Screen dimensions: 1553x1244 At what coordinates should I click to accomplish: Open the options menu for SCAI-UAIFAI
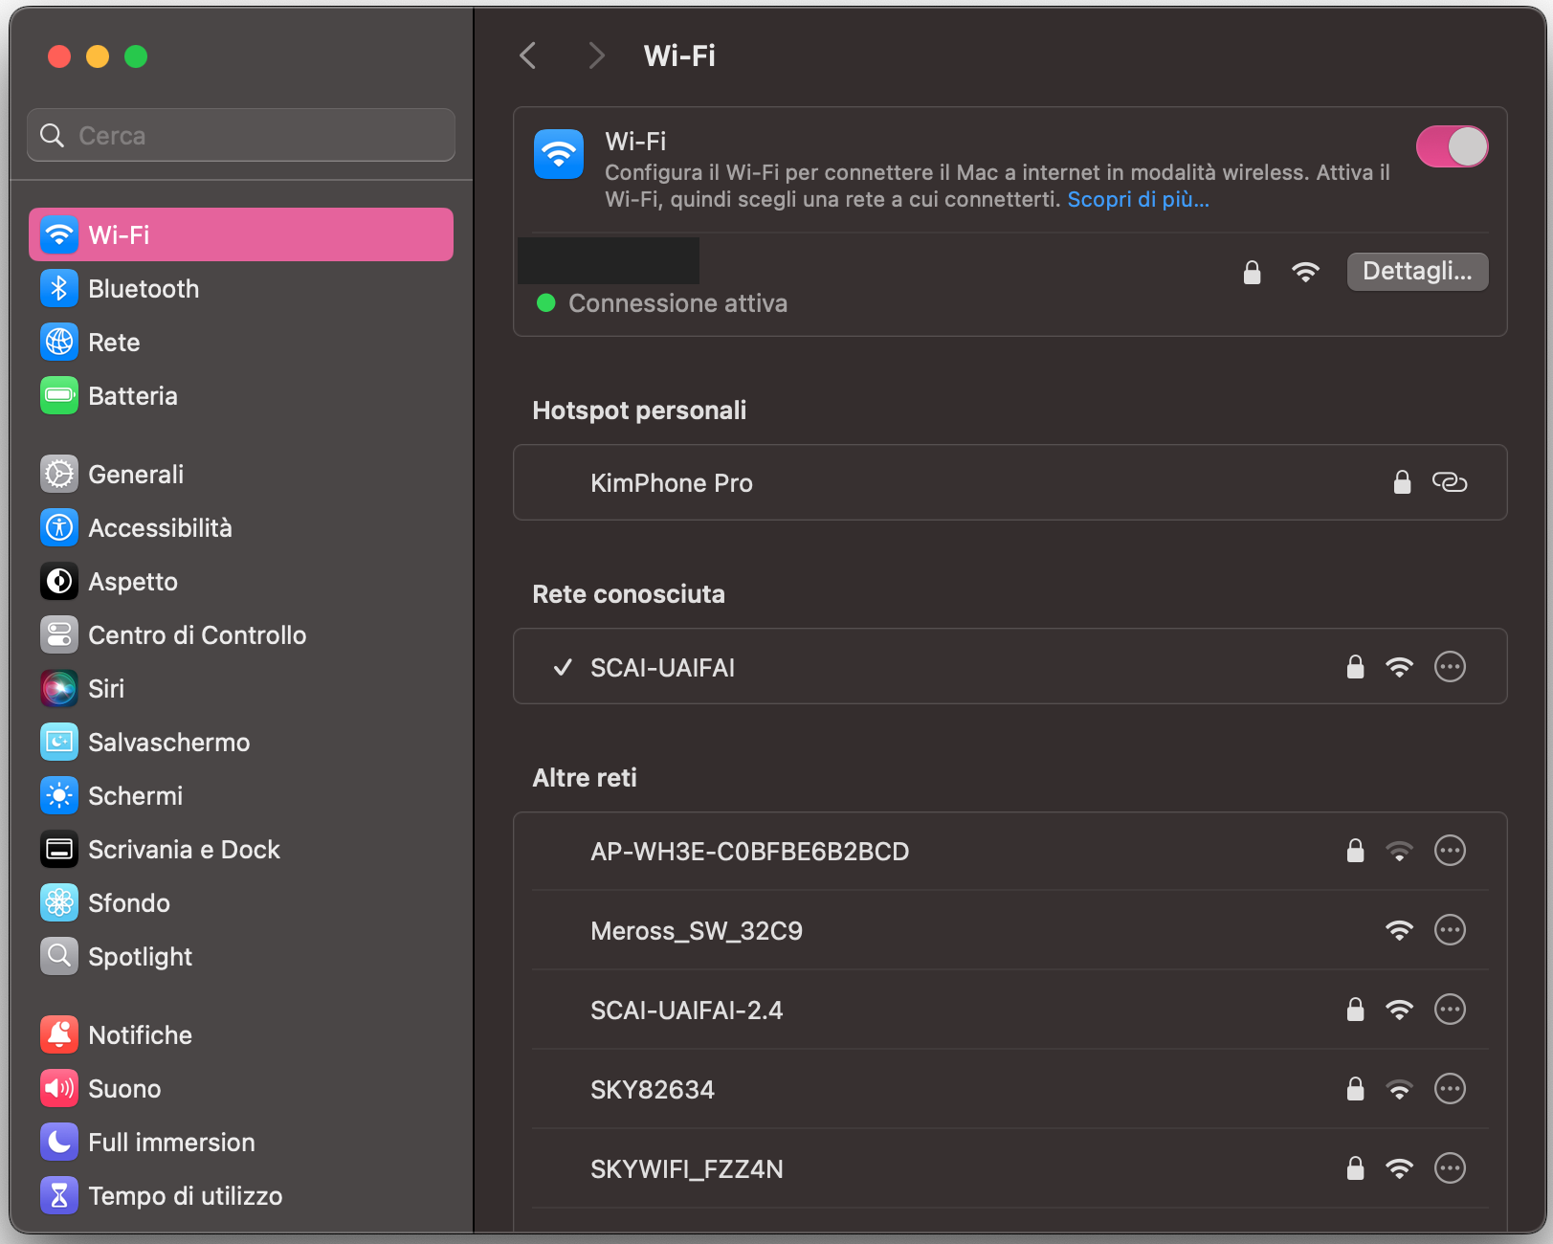(x=1450, y=667)
